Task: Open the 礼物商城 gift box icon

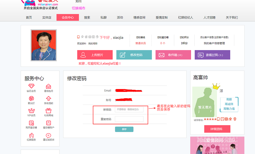Action: (x=48, y=111)
